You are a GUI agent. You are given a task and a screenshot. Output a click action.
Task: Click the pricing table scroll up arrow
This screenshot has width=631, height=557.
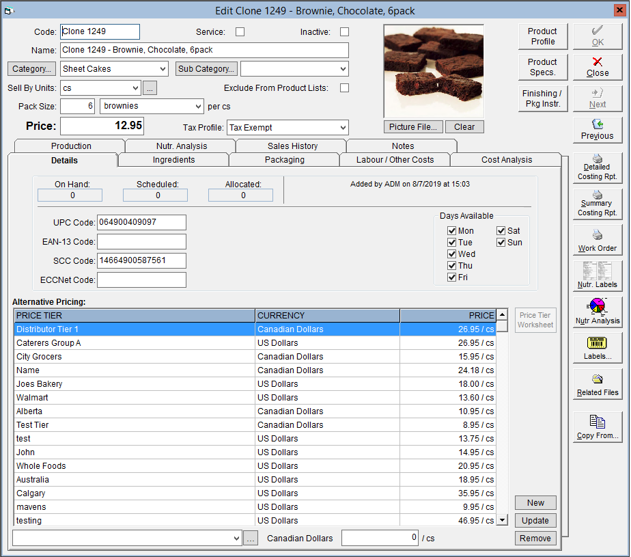point(502,314)
